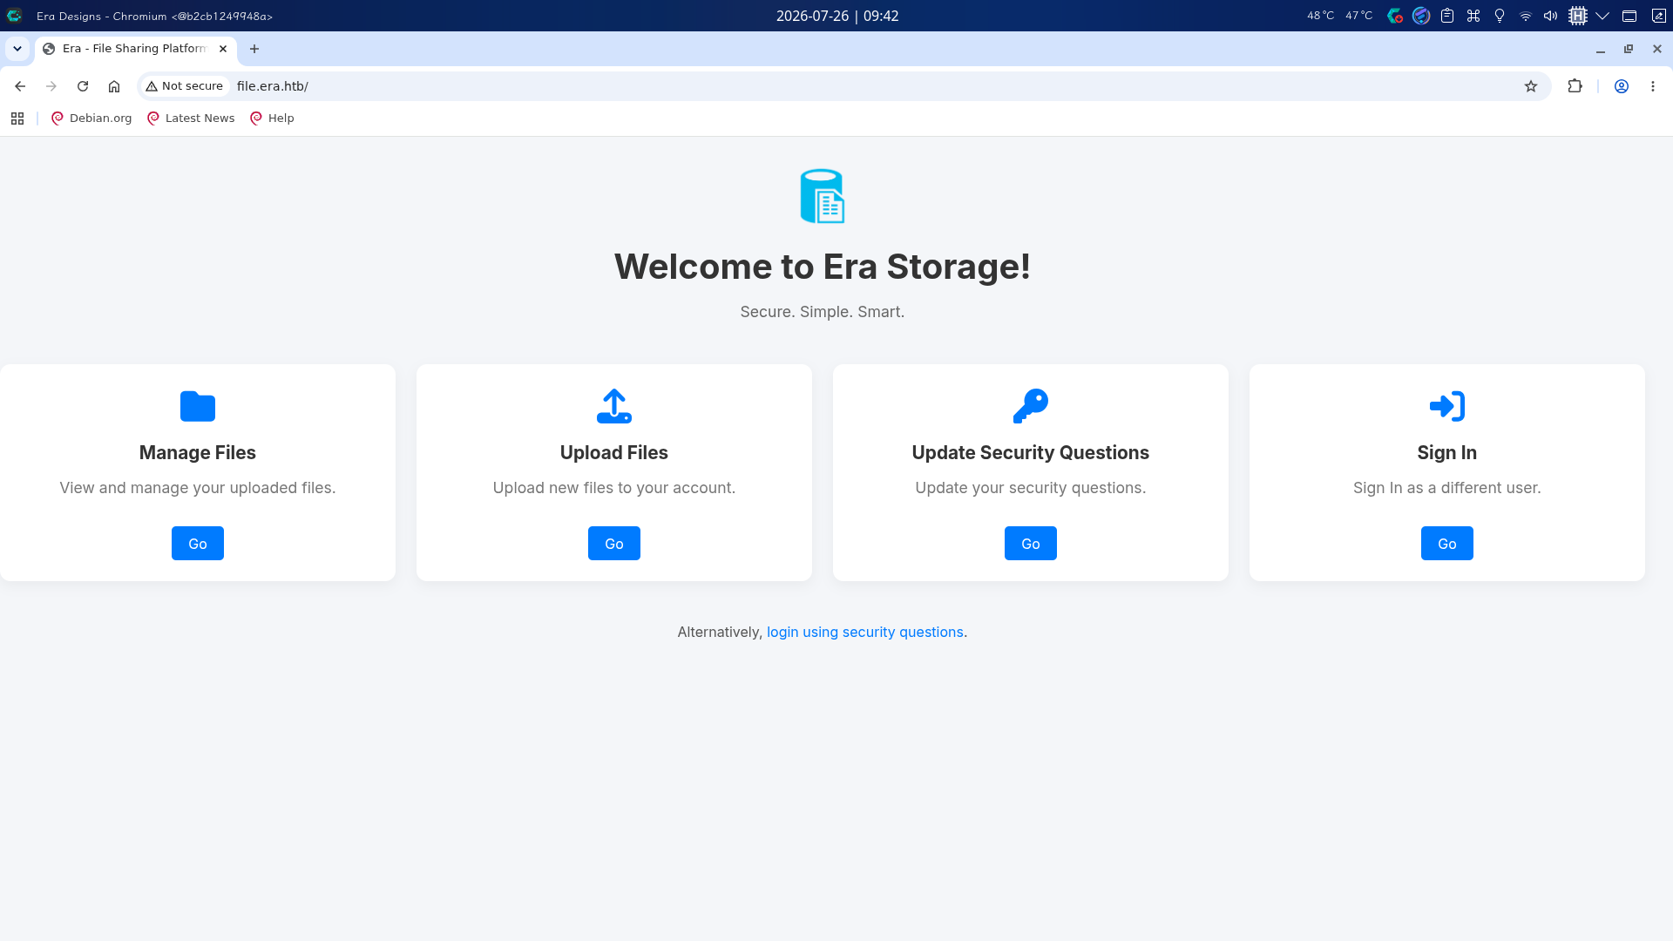Click 'Upload new files to your account.' text
This screenshot has height=941, width=1673.
(x=614, y=488)
